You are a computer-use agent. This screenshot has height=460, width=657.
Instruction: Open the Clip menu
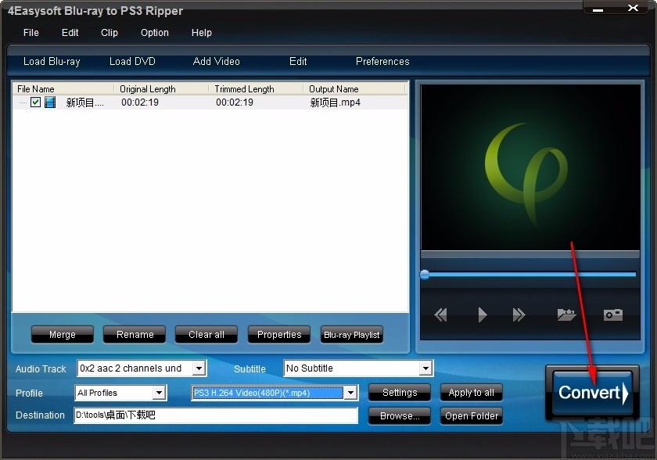[109, 33]
